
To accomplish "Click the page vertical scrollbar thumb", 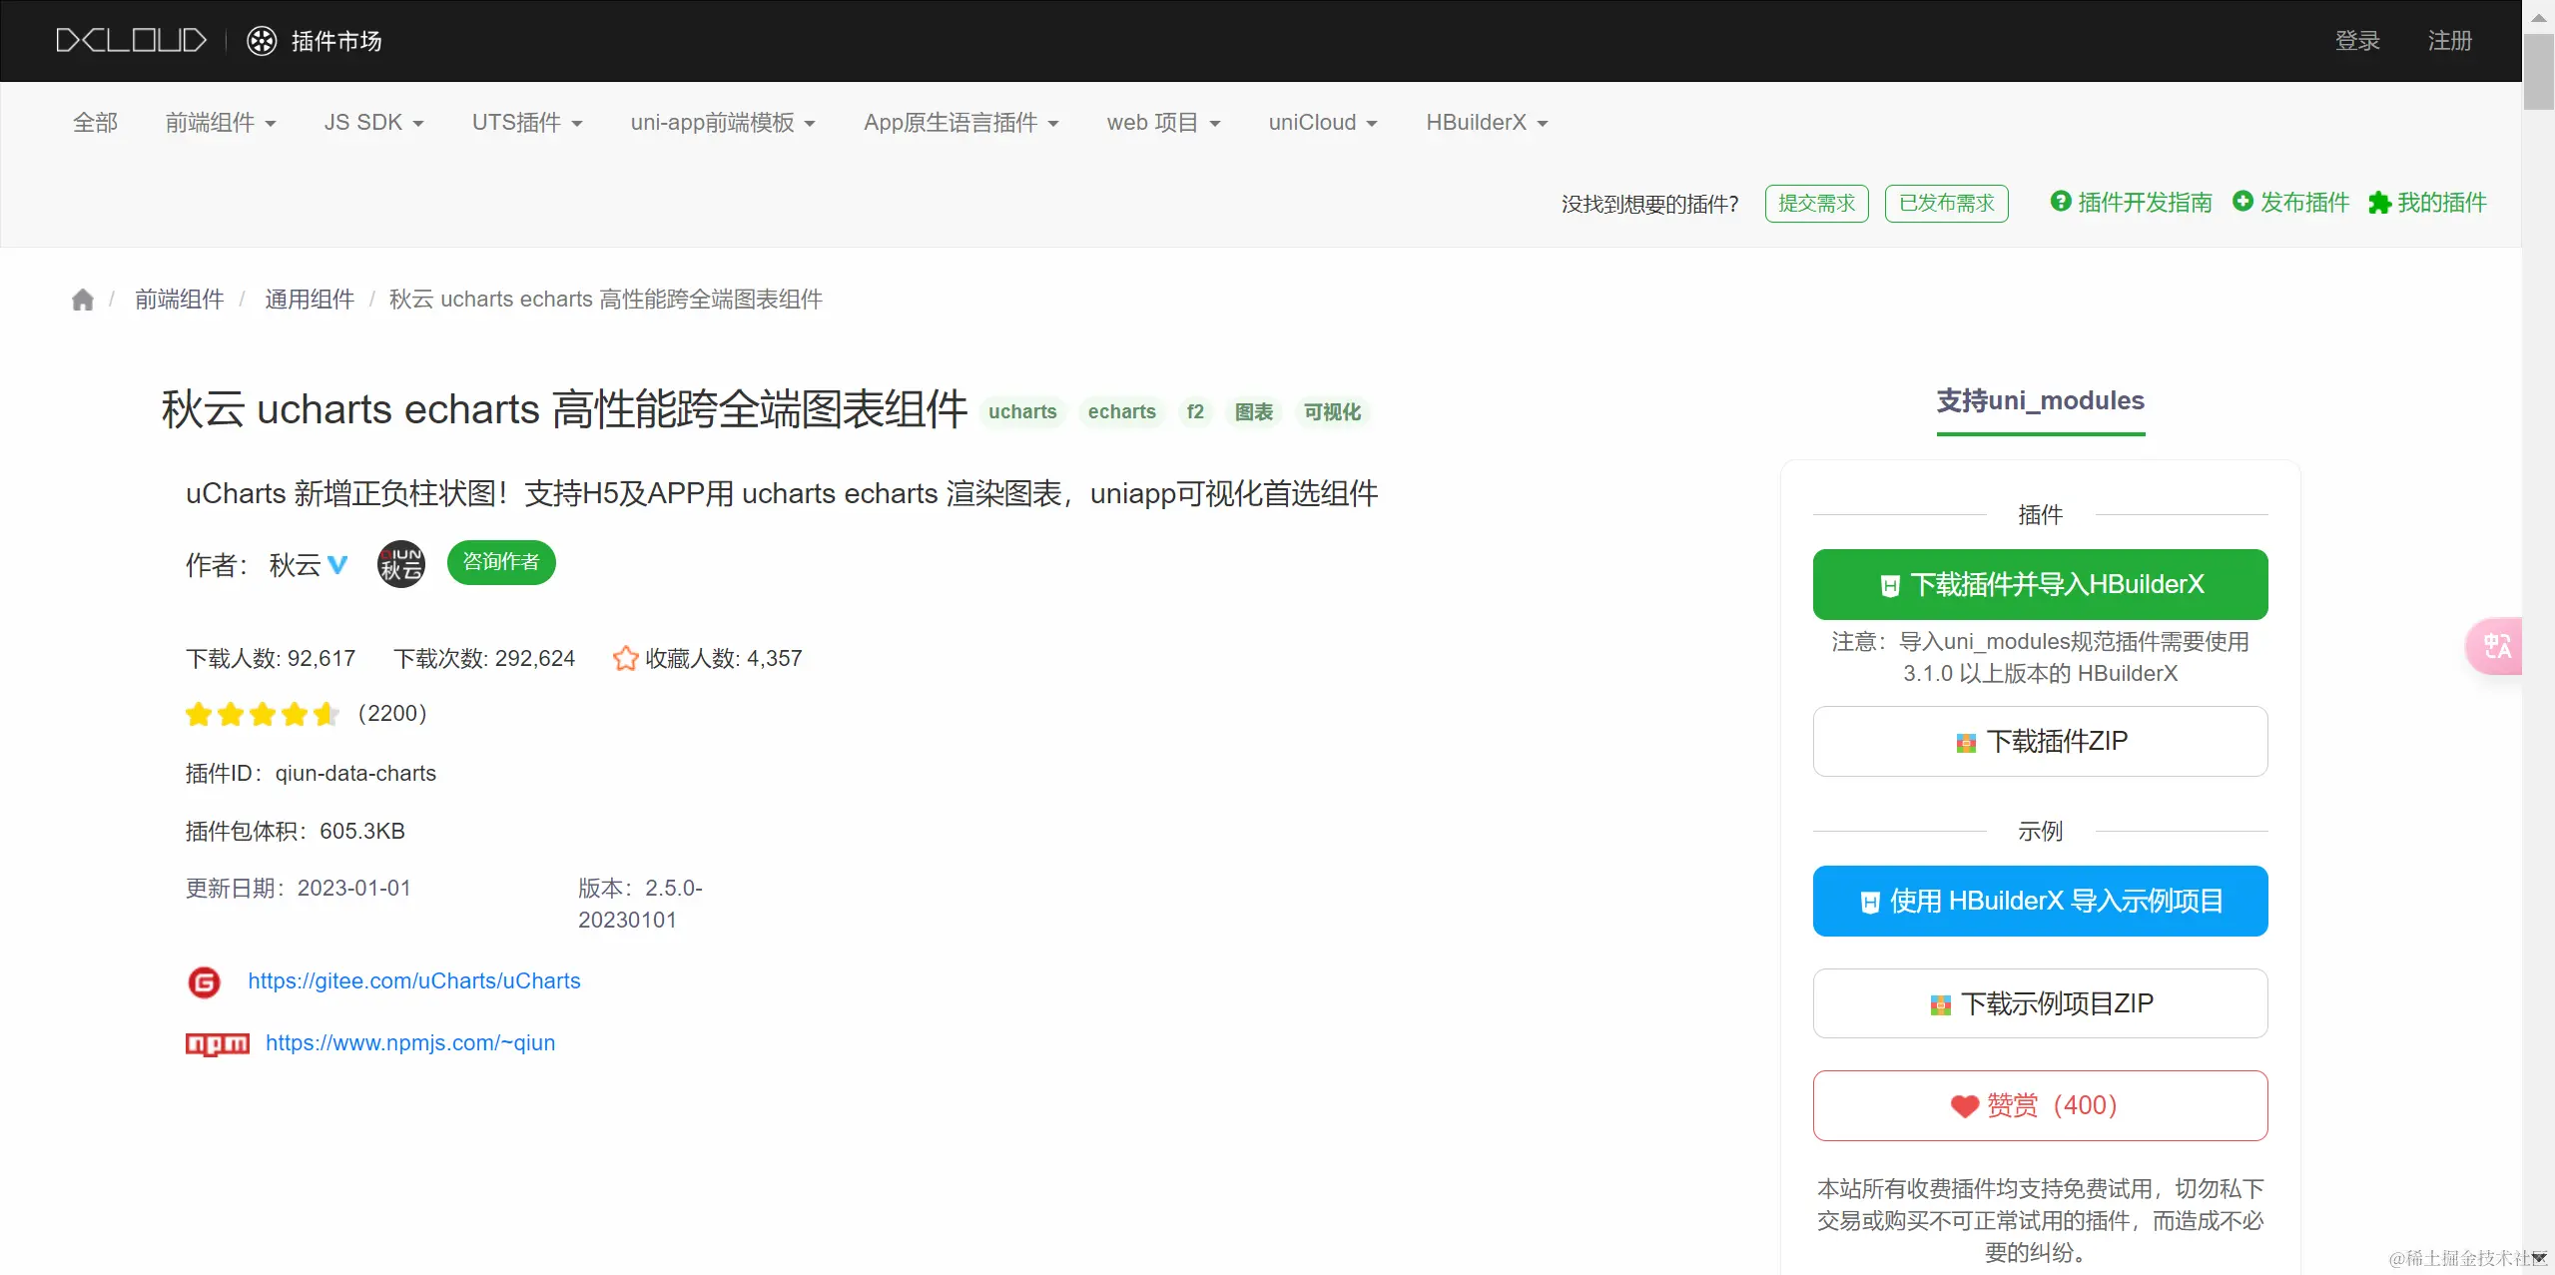I will 2539,72.
